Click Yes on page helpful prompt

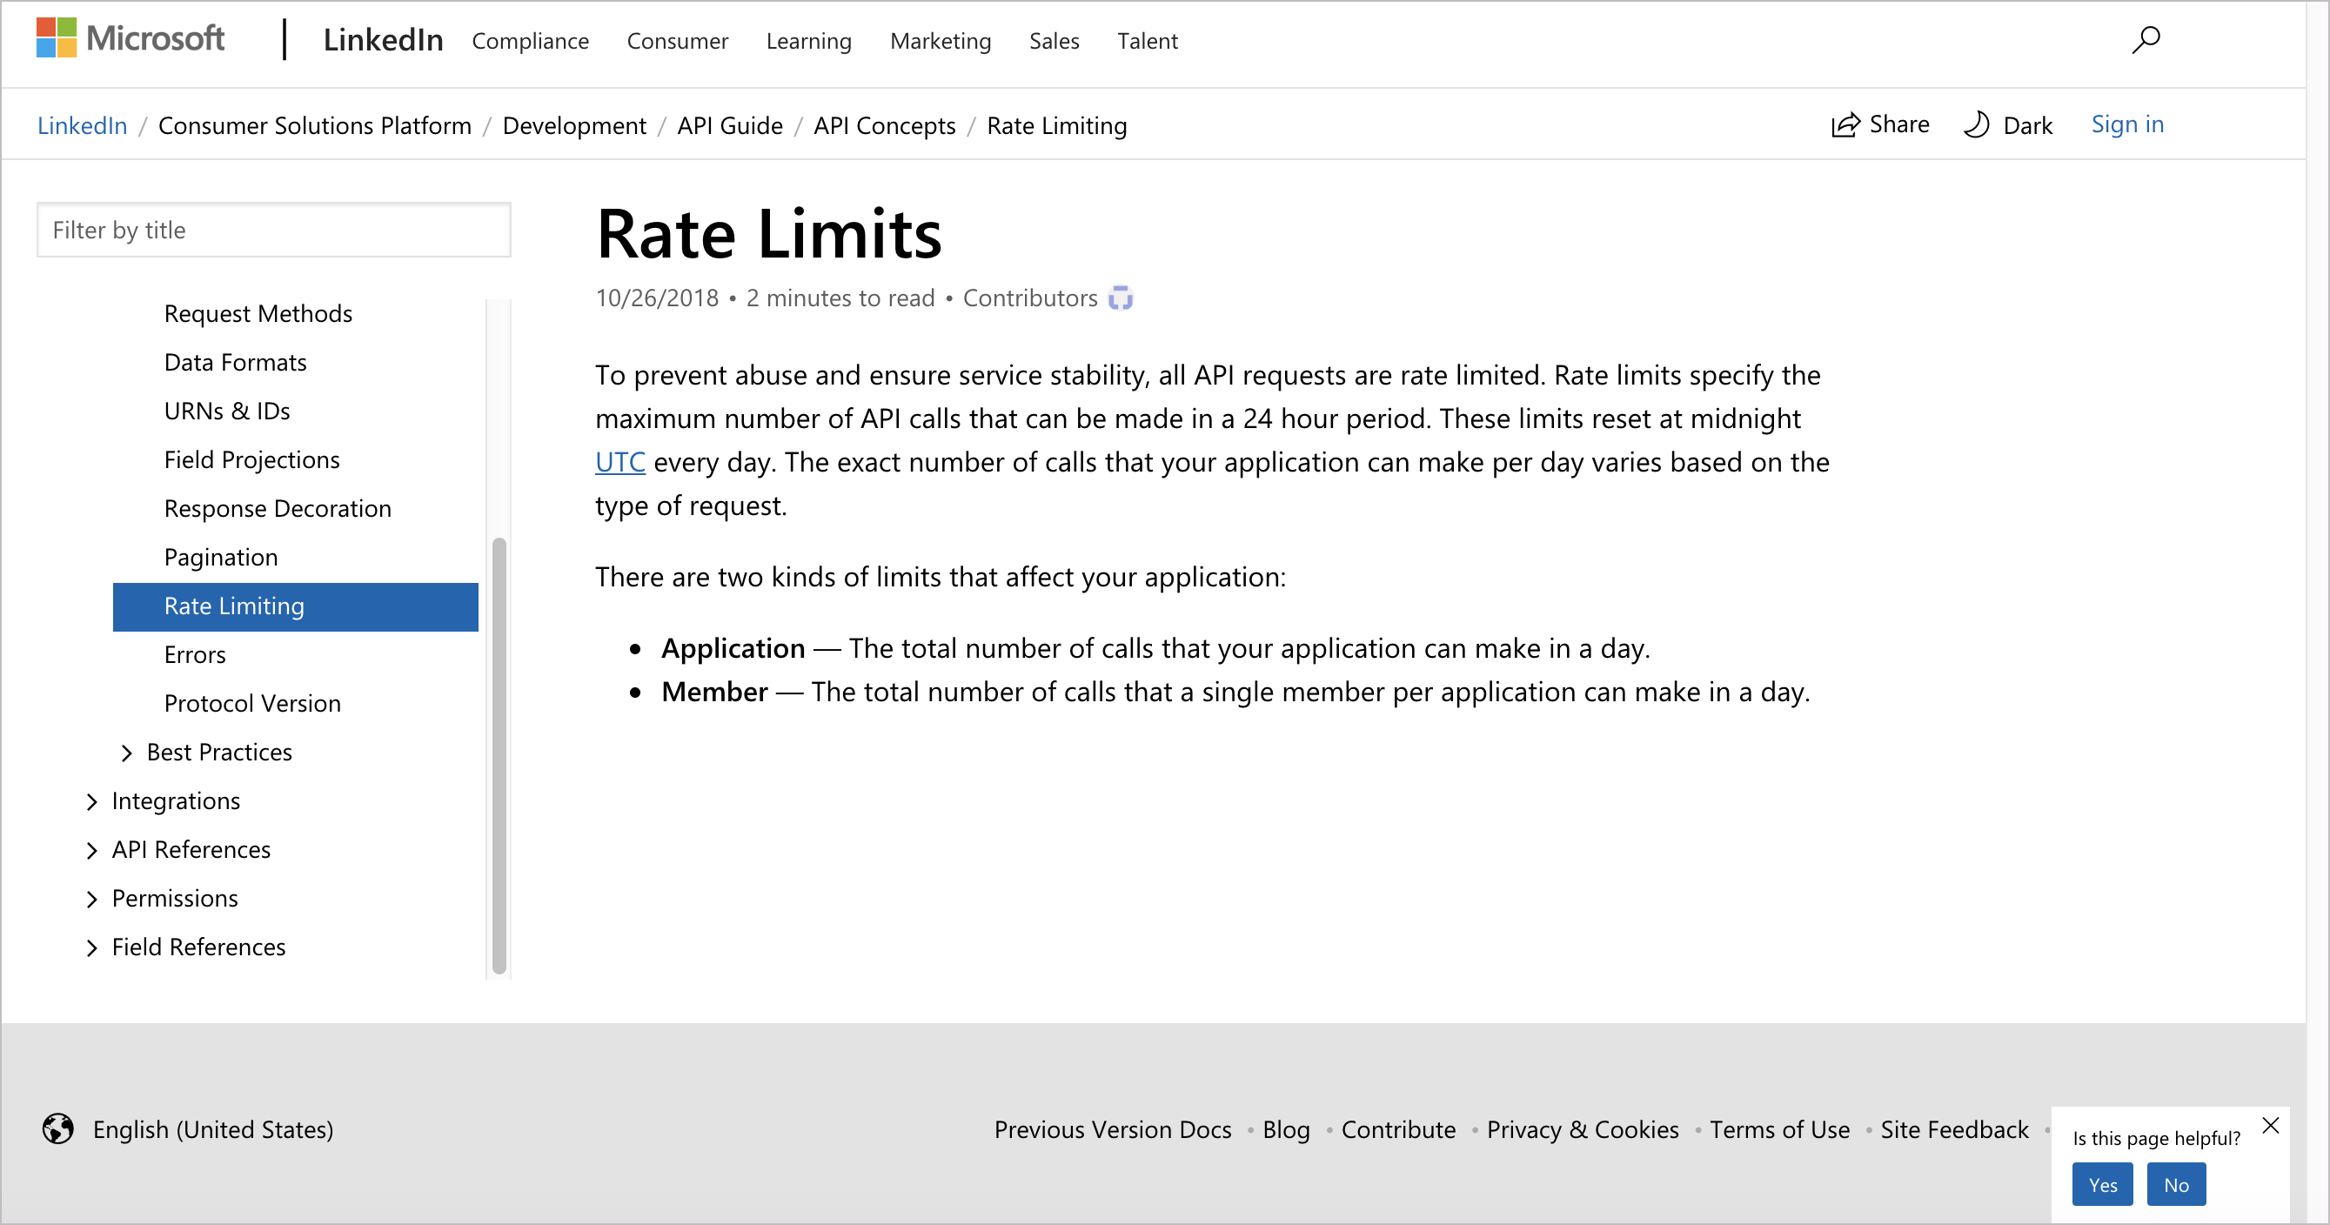[x=2102, y=1185]
